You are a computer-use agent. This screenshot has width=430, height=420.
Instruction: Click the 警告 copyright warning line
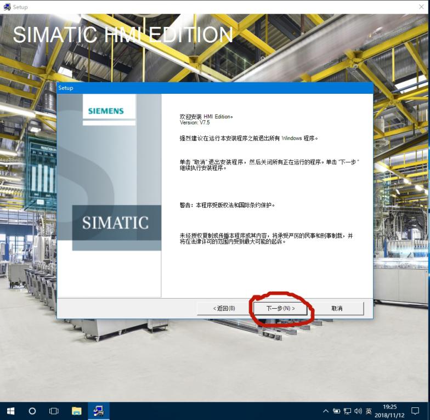point(227,205)
